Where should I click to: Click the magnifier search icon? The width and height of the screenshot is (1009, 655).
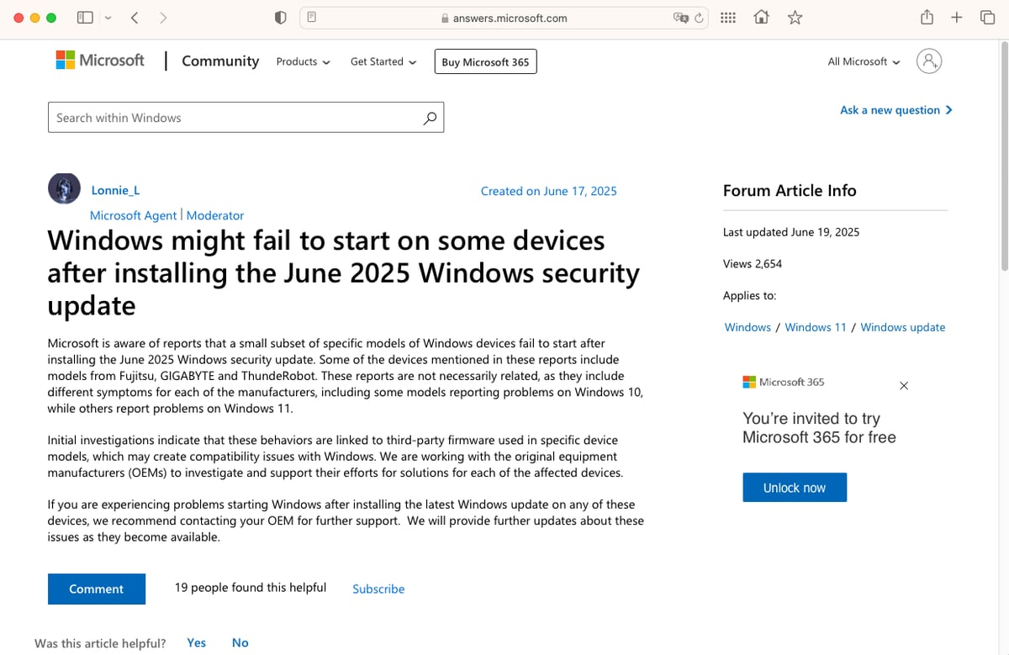430,118
